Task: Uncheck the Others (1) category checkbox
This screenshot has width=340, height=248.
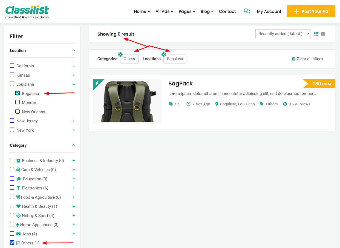Action: 12,243
